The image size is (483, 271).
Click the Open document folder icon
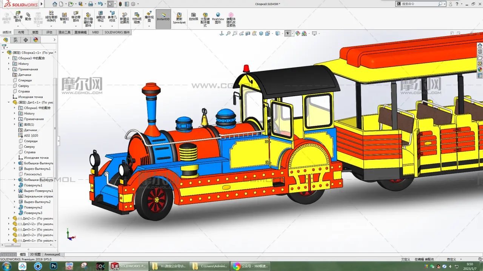[71, 4]
